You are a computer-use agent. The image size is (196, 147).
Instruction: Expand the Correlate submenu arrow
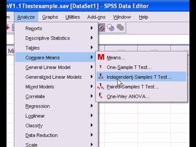click(x=92, y=96)
